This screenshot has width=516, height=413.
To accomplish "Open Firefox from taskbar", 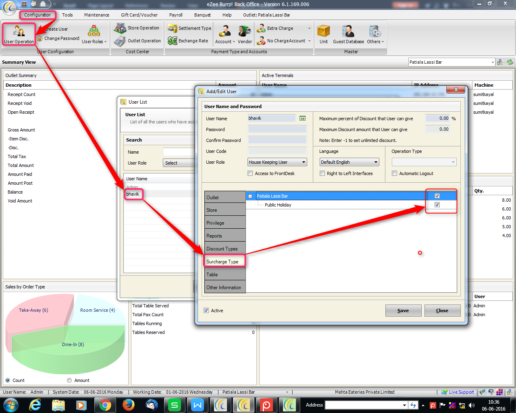I will click(x=129, y=405).
